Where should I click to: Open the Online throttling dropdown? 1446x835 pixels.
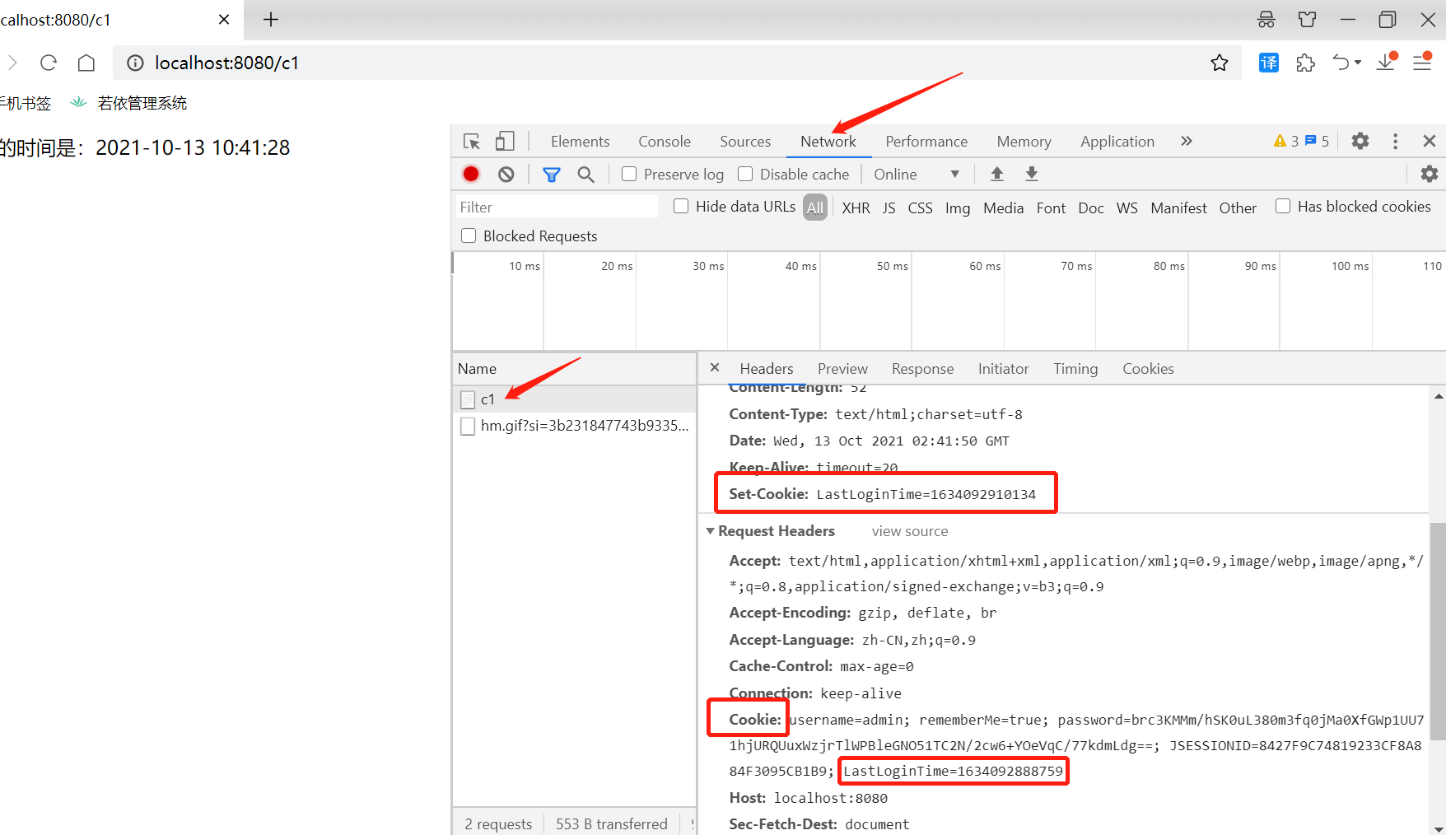point(917,174)
